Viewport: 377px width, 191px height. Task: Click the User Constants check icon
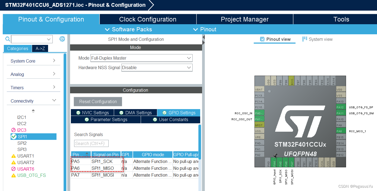coord(155,119)
